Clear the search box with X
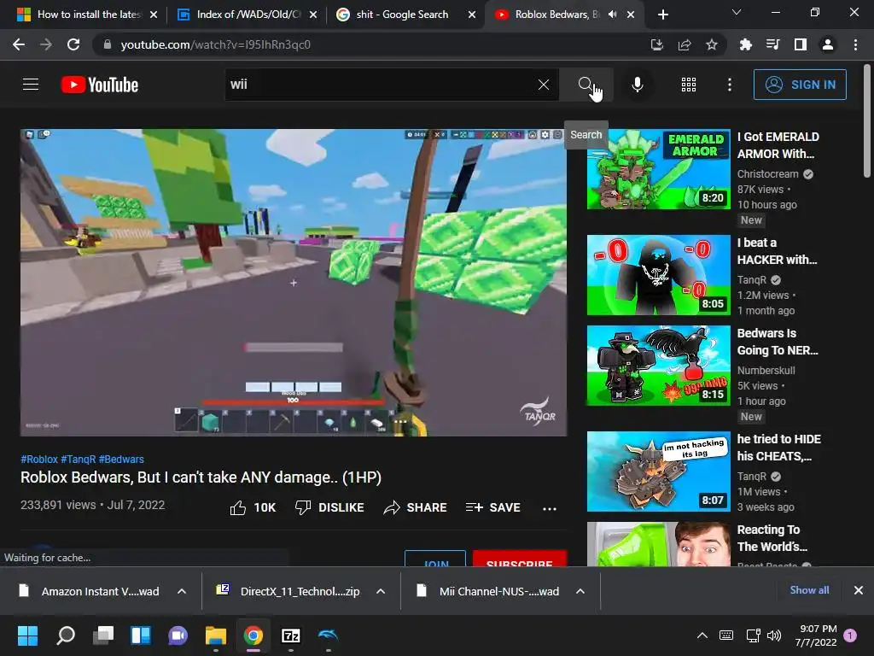Viewport: 874px width, 656px height. [x=544, y=85]
